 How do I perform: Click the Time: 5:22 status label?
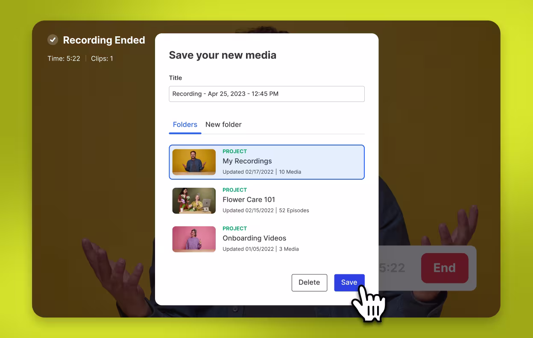tap(64, 58)
